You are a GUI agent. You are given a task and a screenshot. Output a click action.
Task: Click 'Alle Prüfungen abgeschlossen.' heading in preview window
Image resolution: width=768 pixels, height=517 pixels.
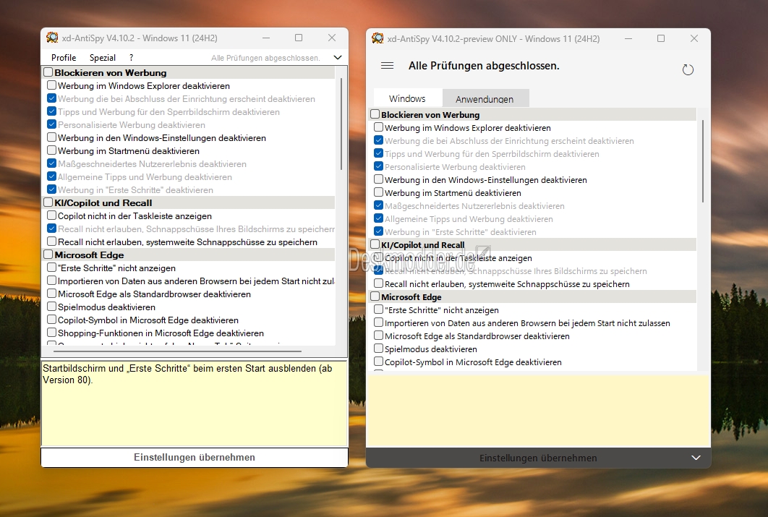click(x=484, y=66)
